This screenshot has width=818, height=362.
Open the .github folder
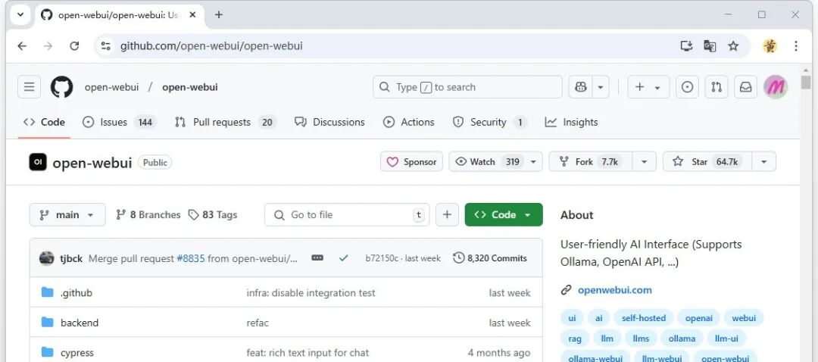tap(76, 293)
